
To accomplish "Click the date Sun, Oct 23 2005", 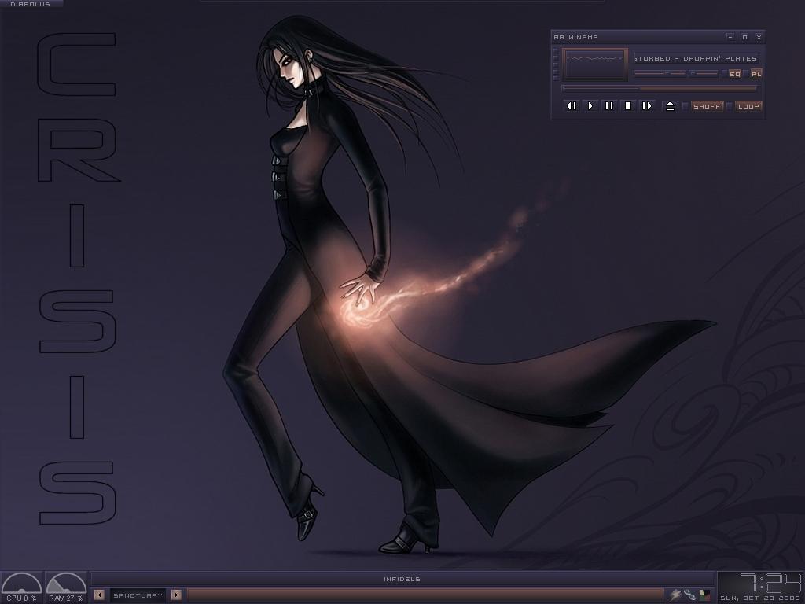I will pyautogui.click(x=760, y=598).
